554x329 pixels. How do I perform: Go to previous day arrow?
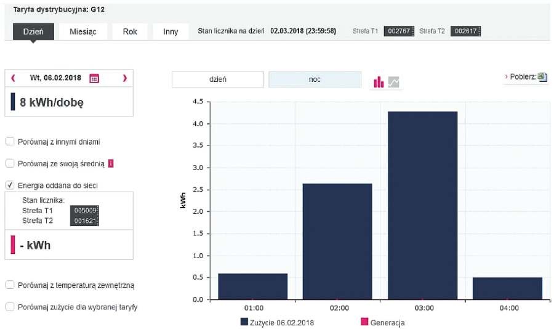pyautogui.click(x=13, y=78)
